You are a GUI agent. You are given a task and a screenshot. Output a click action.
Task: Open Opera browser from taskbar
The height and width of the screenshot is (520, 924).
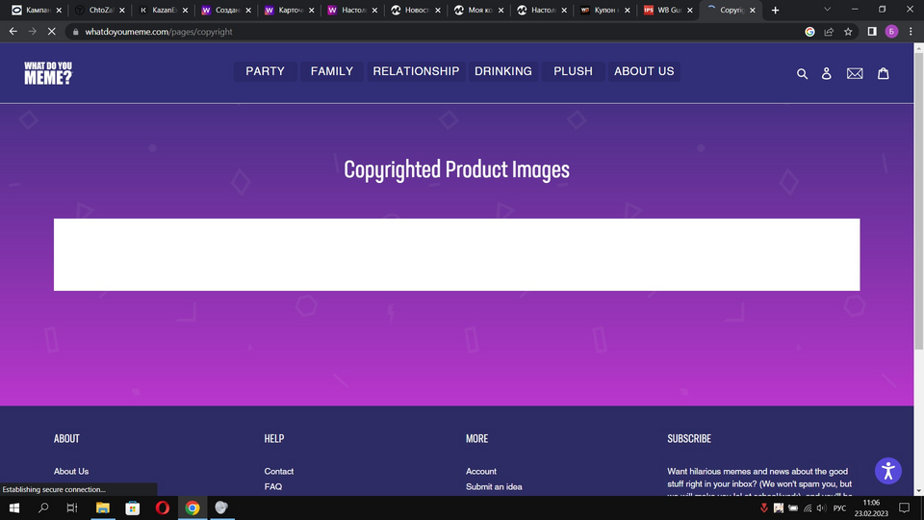(162, 507)
